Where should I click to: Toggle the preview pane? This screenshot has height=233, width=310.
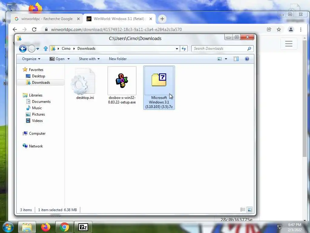(236, 59)
